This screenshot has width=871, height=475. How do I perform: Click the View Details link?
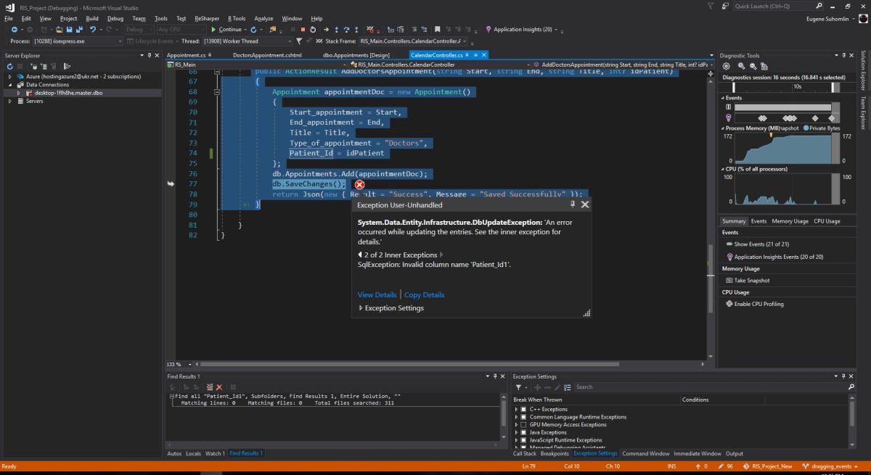pyautogui.click(x=377, y=294)
